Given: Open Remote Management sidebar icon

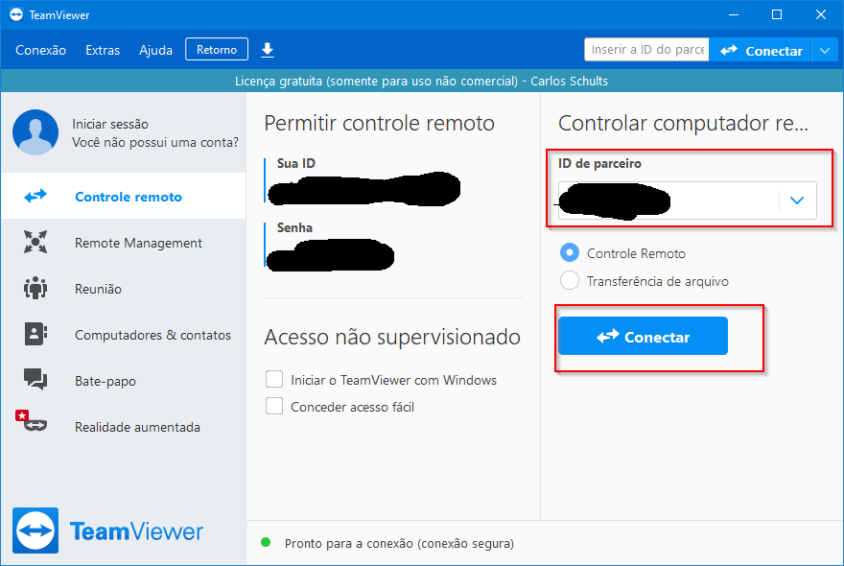Looking at the screenshot, I should [x=35, y=243].
